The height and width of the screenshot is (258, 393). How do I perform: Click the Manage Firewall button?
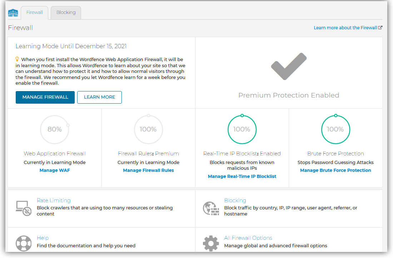tap(45, 97)
